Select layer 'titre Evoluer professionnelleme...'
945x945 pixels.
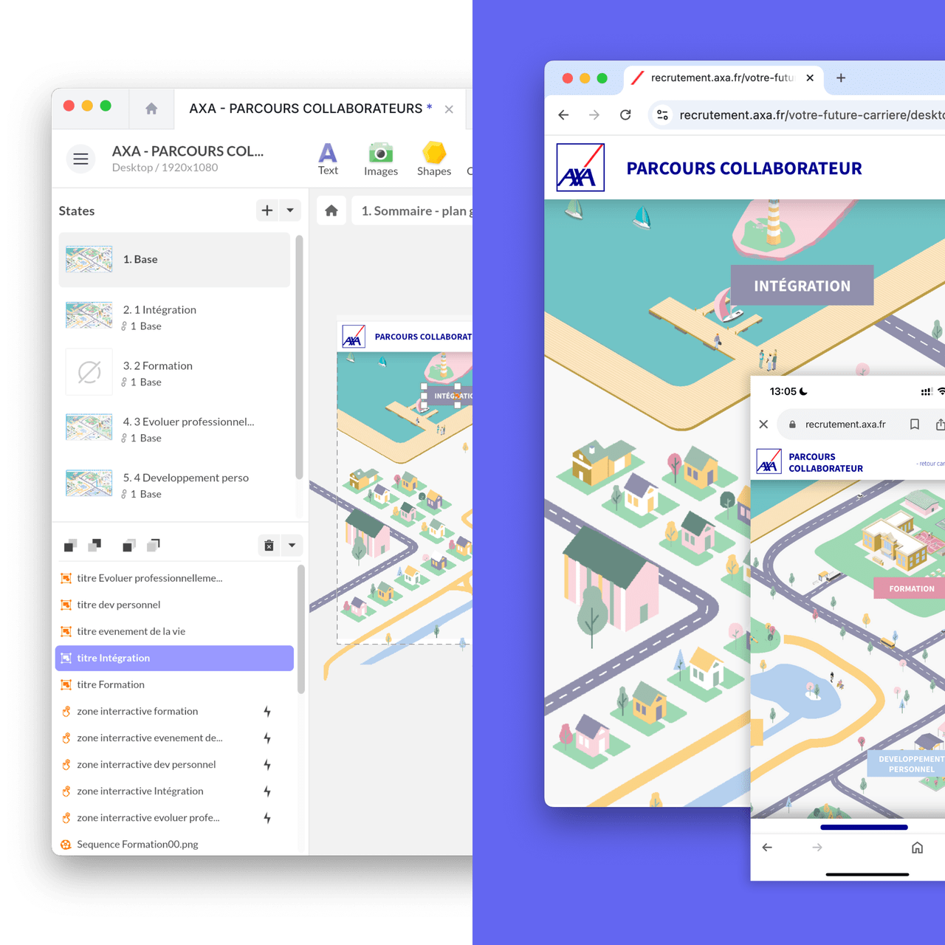pyautogui.click(x=174, y=578)
